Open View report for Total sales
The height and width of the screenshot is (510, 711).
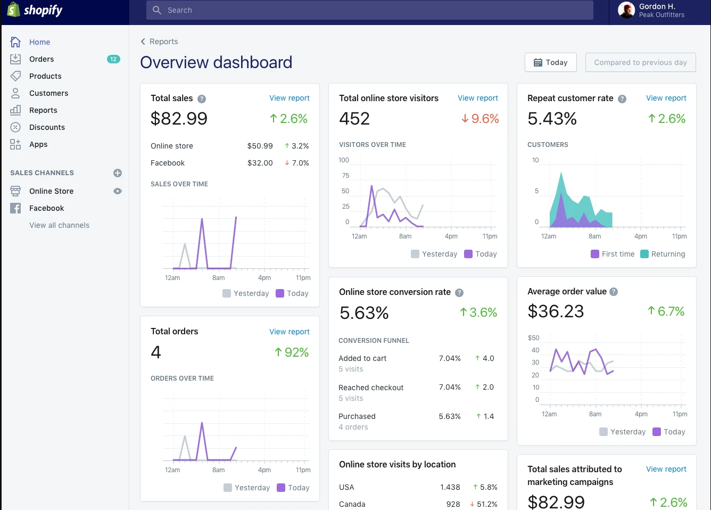pyautogui.click(x=290, y=98)
